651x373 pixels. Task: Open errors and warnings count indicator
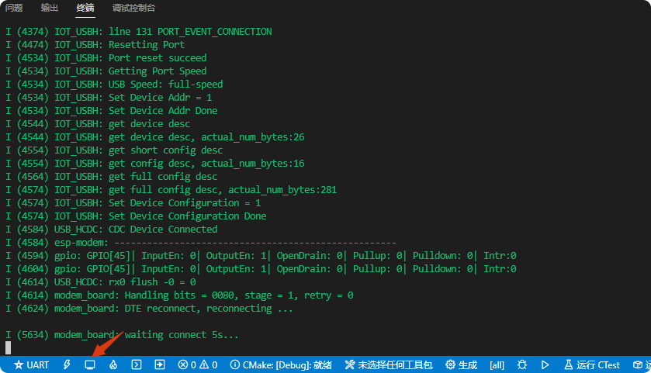point(197,364)
